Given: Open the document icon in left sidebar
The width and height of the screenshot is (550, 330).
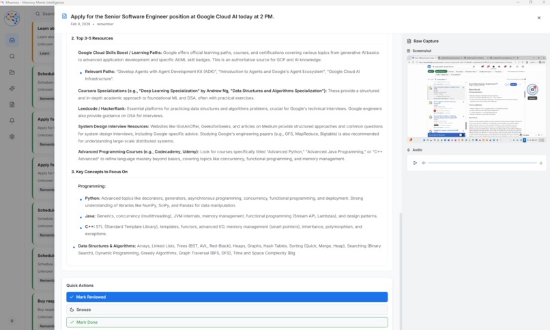Looking at the screenshot, I should tap(12, 104).
